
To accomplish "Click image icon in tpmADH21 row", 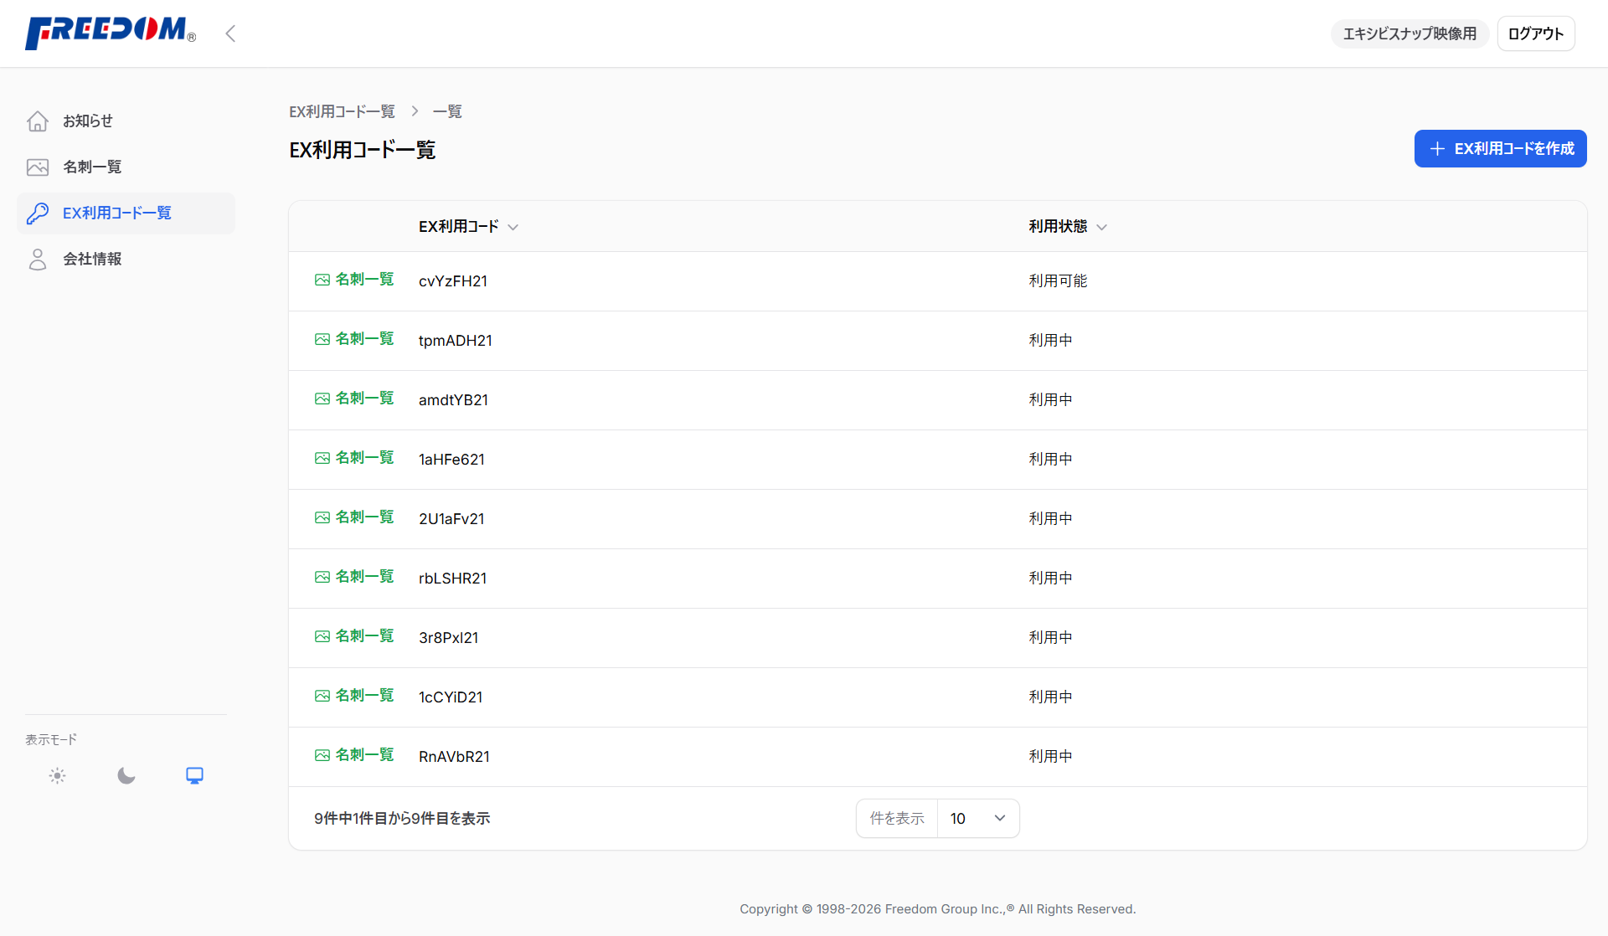I will [322, 339].
